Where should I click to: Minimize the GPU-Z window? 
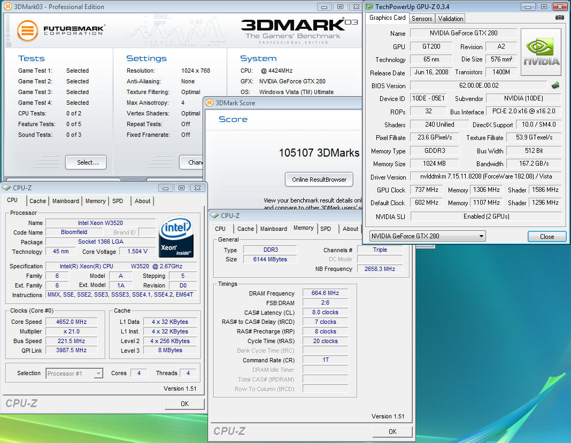click(x=528, y=6)
